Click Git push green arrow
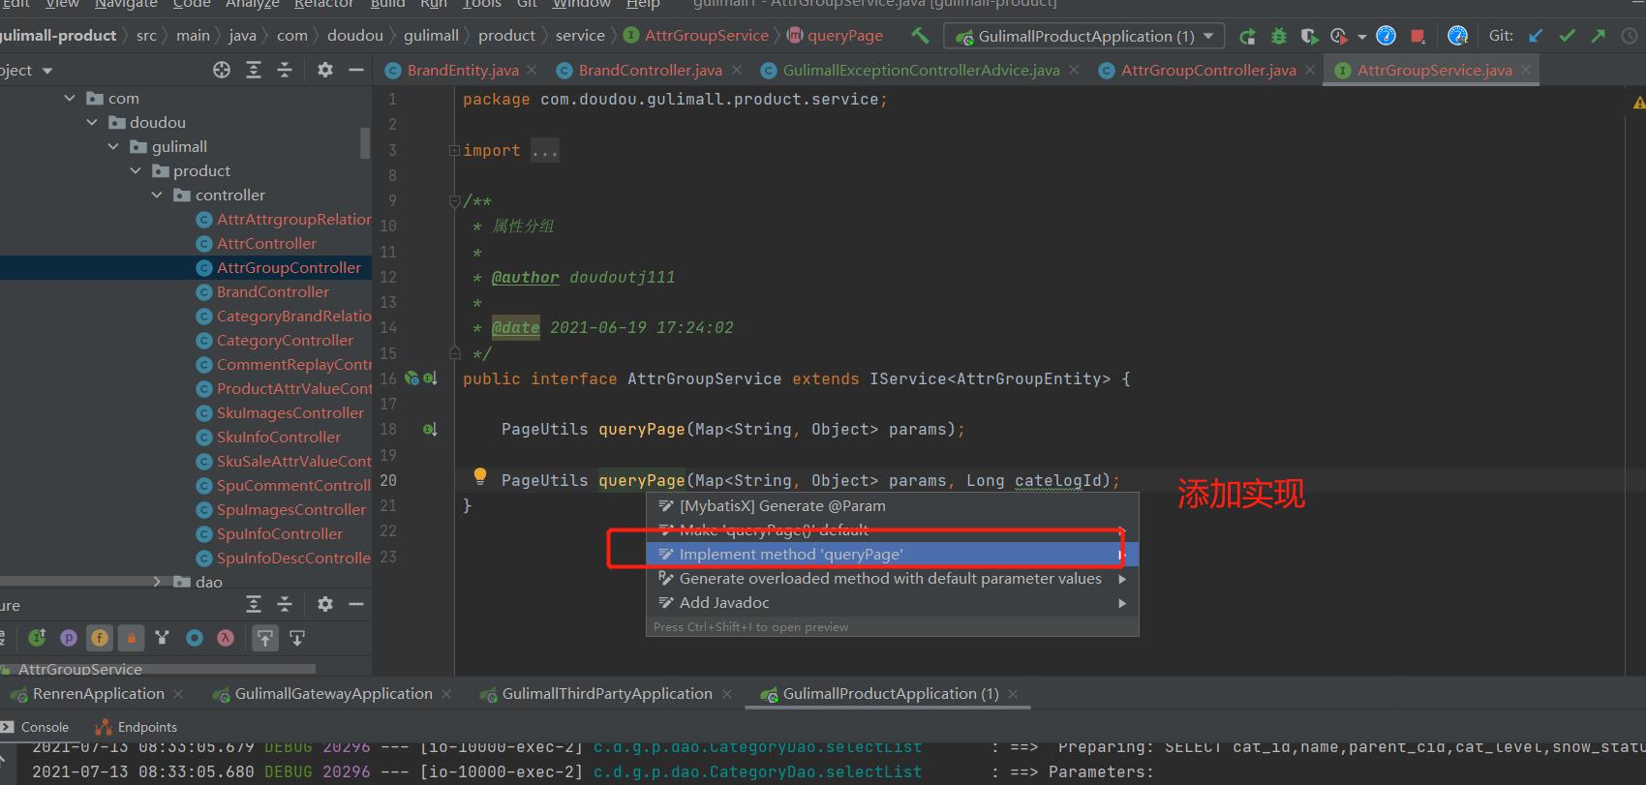Viewport: 1646px width, 785px height. [1598, 36]
